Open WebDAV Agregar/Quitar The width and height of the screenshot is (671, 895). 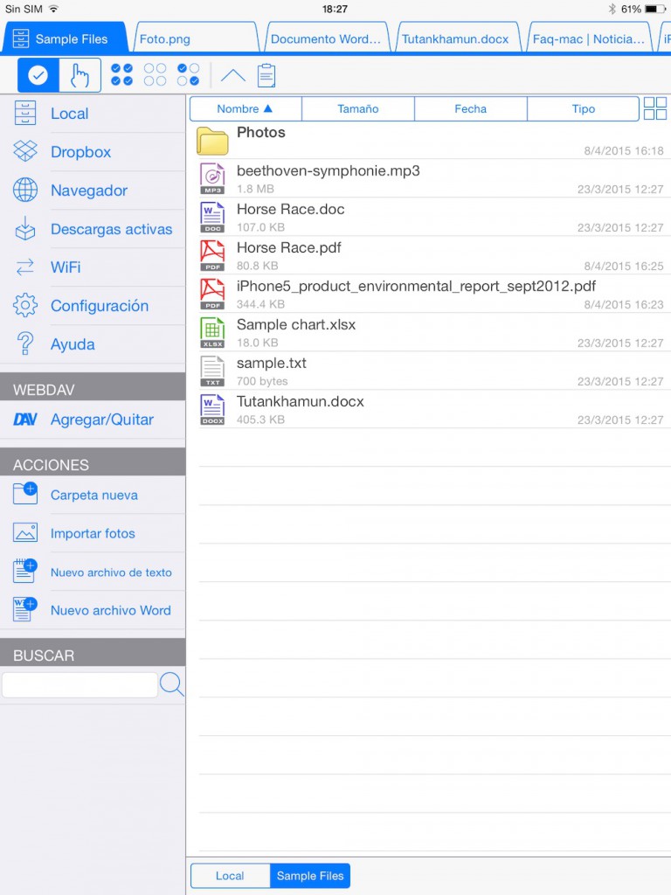[93, 420]
